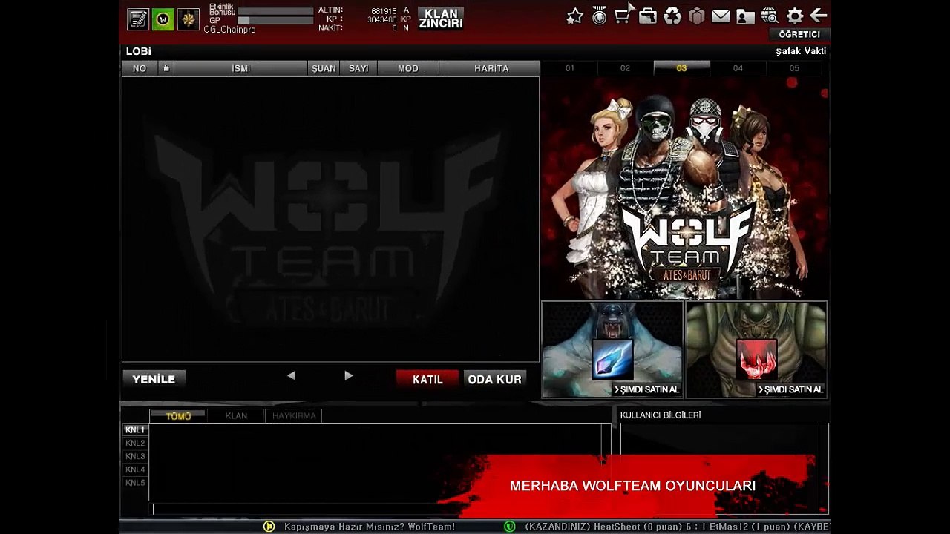Screen dimensions: 950x534
Task: Sort rooms by ŞUAN column
Action: (x=324, y=68)
